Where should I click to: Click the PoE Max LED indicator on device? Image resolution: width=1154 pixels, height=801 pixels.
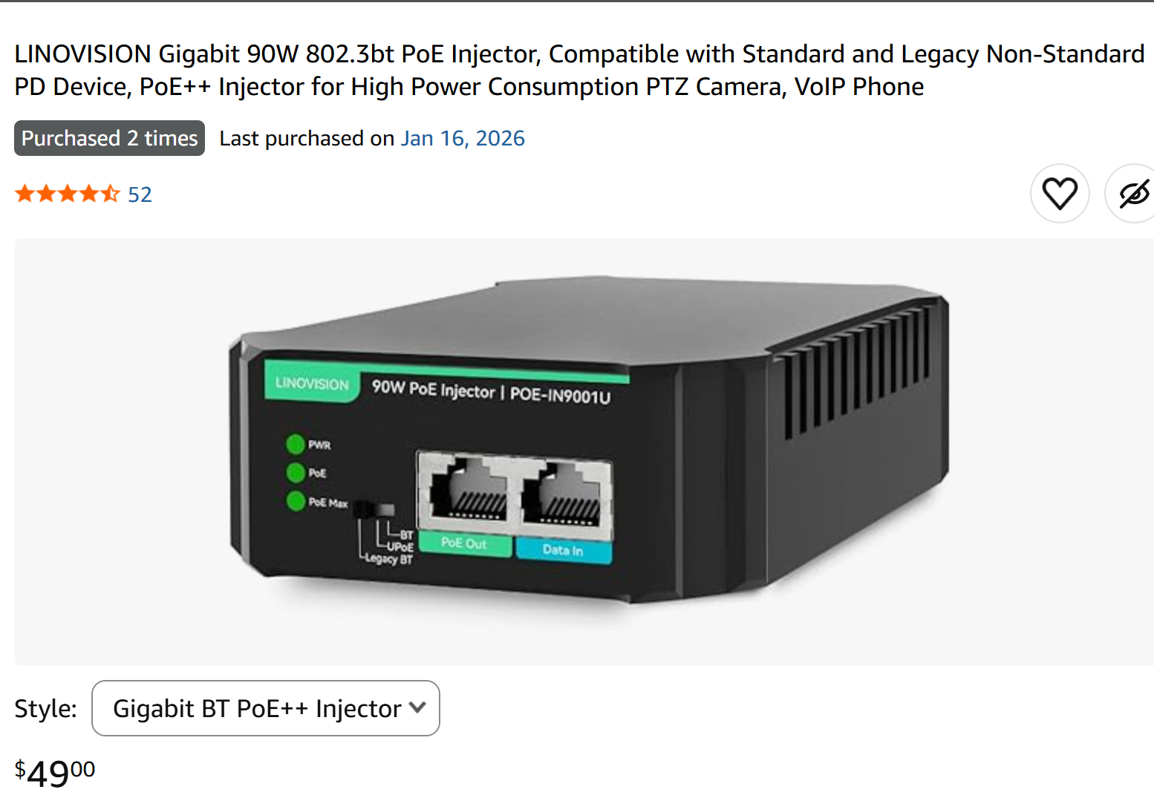[x=296, y=501]
